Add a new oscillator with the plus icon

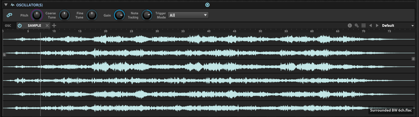pyautogui.click(x=54, y=26)
